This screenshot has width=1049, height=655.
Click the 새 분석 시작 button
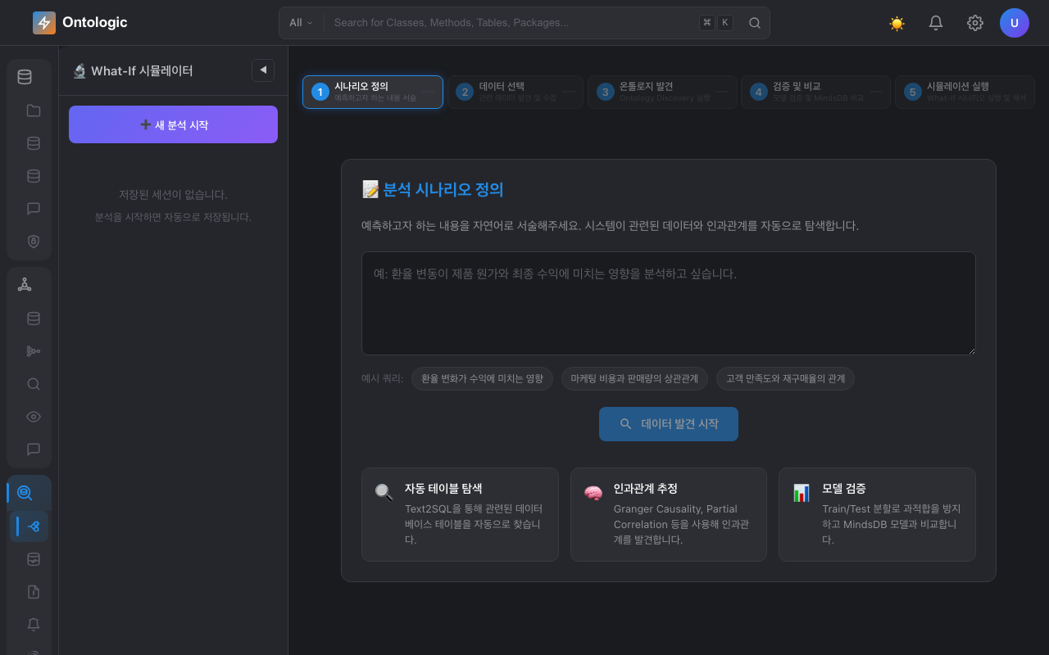coord(173,124)
